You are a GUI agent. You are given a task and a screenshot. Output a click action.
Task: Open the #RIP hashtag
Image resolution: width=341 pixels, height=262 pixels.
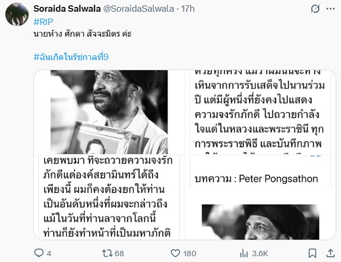click(x=44, y=22)
